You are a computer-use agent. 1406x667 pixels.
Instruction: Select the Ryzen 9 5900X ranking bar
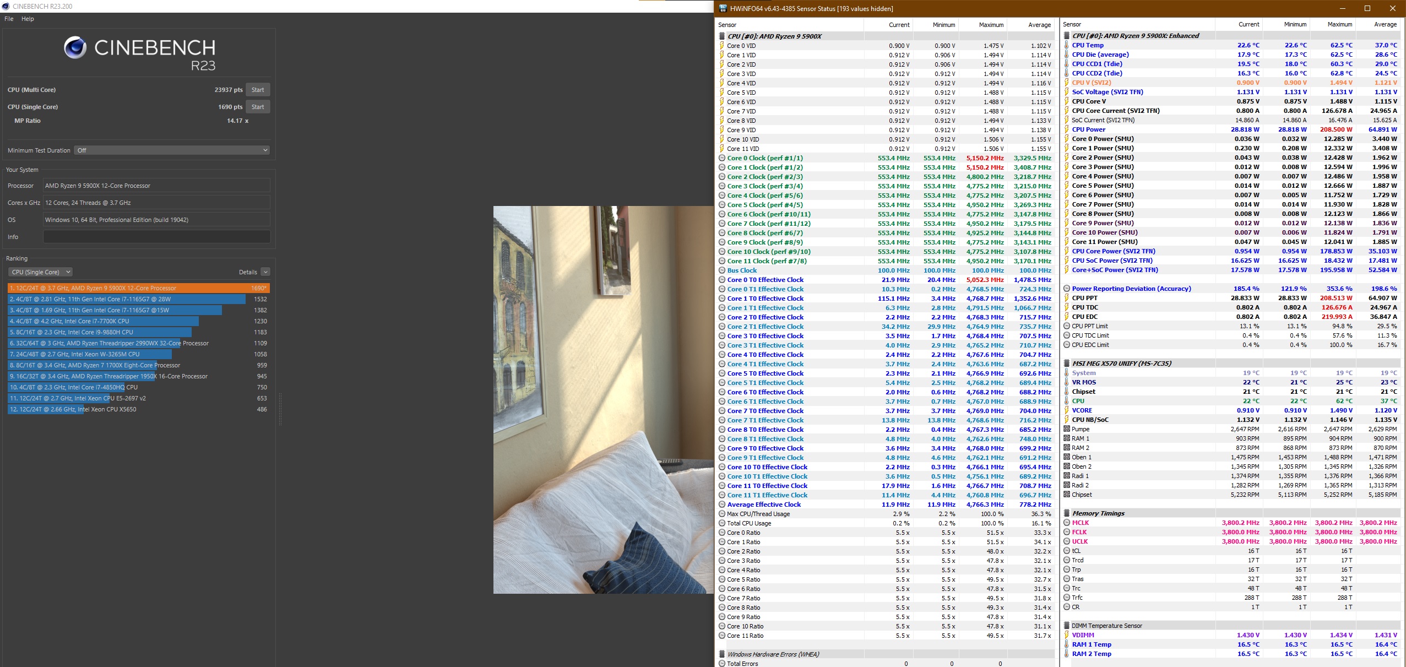coord(138,288)
